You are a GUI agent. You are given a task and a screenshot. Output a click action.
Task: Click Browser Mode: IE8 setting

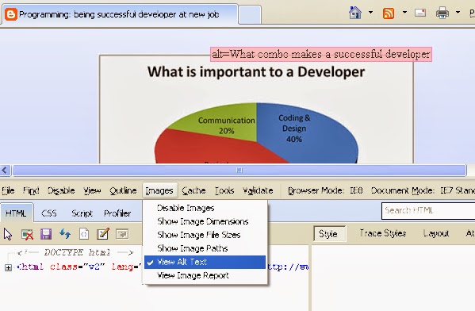point(325,190)
